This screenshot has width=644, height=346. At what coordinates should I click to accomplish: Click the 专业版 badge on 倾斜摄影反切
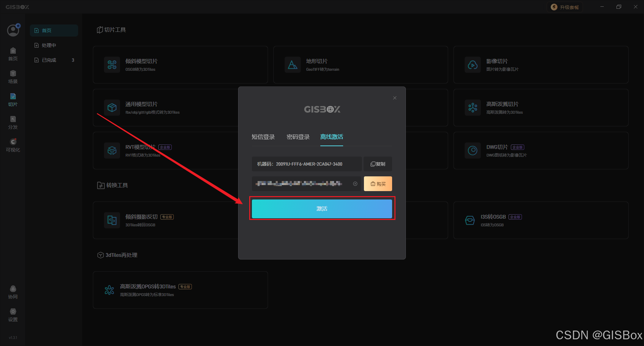(167, 217)
